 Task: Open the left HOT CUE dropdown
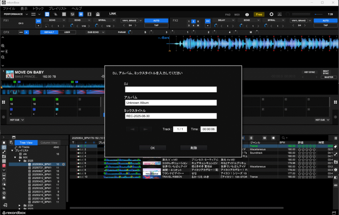[x=17, y=120]
